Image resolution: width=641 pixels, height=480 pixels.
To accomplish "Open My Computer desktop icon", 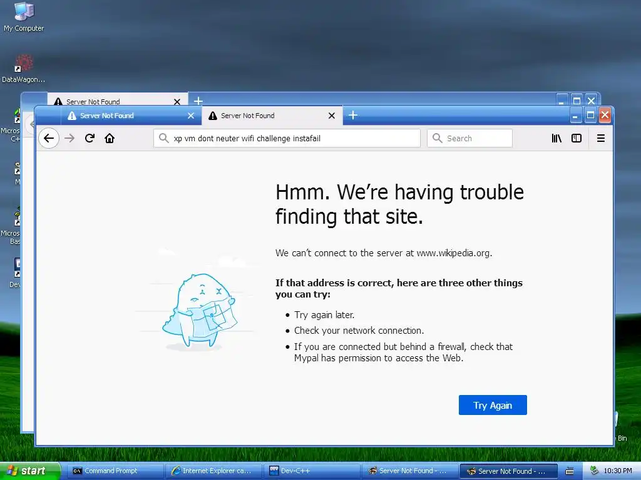I will [24, 17].
